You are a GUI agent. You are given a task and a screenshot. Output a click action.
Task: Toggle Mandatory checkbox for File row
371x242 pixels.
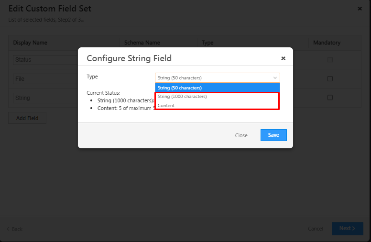pos(330,79)
